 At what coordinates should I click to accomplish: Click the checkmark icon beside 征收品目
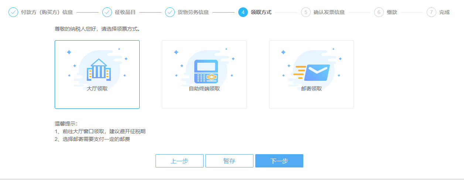[107, 12]
